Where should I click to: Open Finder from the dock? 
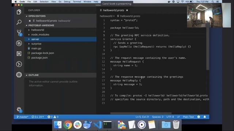58,124
